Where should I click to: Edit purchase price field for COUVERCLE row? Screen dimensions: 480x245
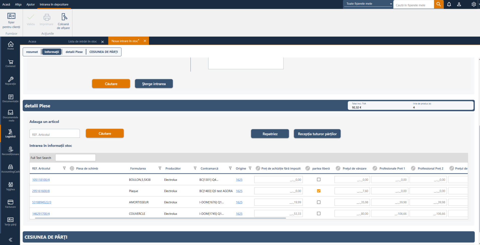coord(278,214)
